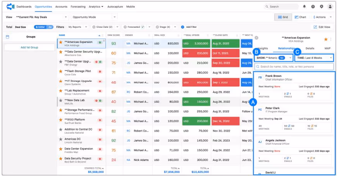The width and height of the screenshot is (337, 176).
Task: Select the Relationships tab in side panel
Action: [286, 48]
